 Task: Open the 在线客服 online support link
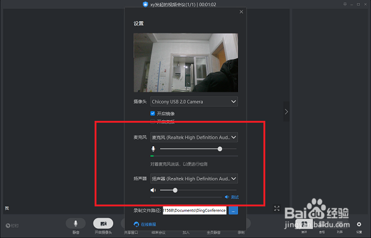coord(145,224)
